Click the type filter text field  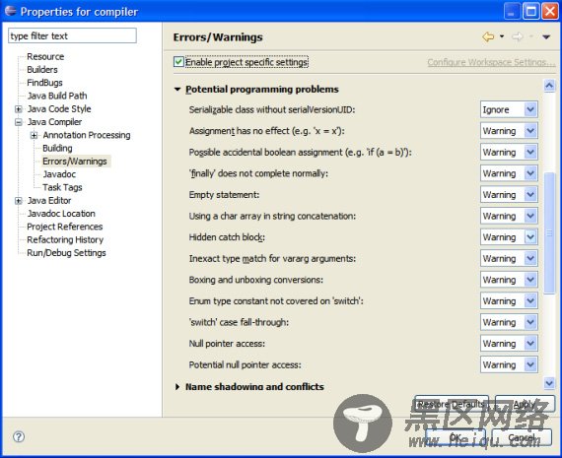[x=72, y=35]
